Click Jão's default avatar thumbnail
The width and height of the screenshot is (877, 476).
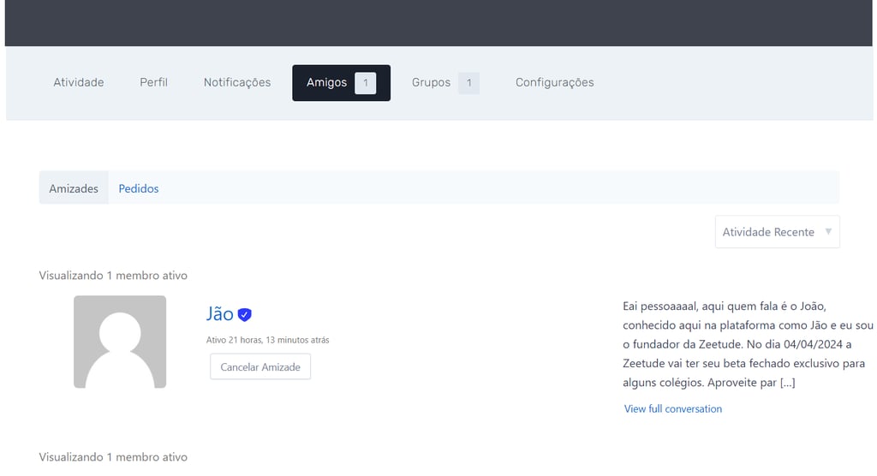click(x=120, y=342)
